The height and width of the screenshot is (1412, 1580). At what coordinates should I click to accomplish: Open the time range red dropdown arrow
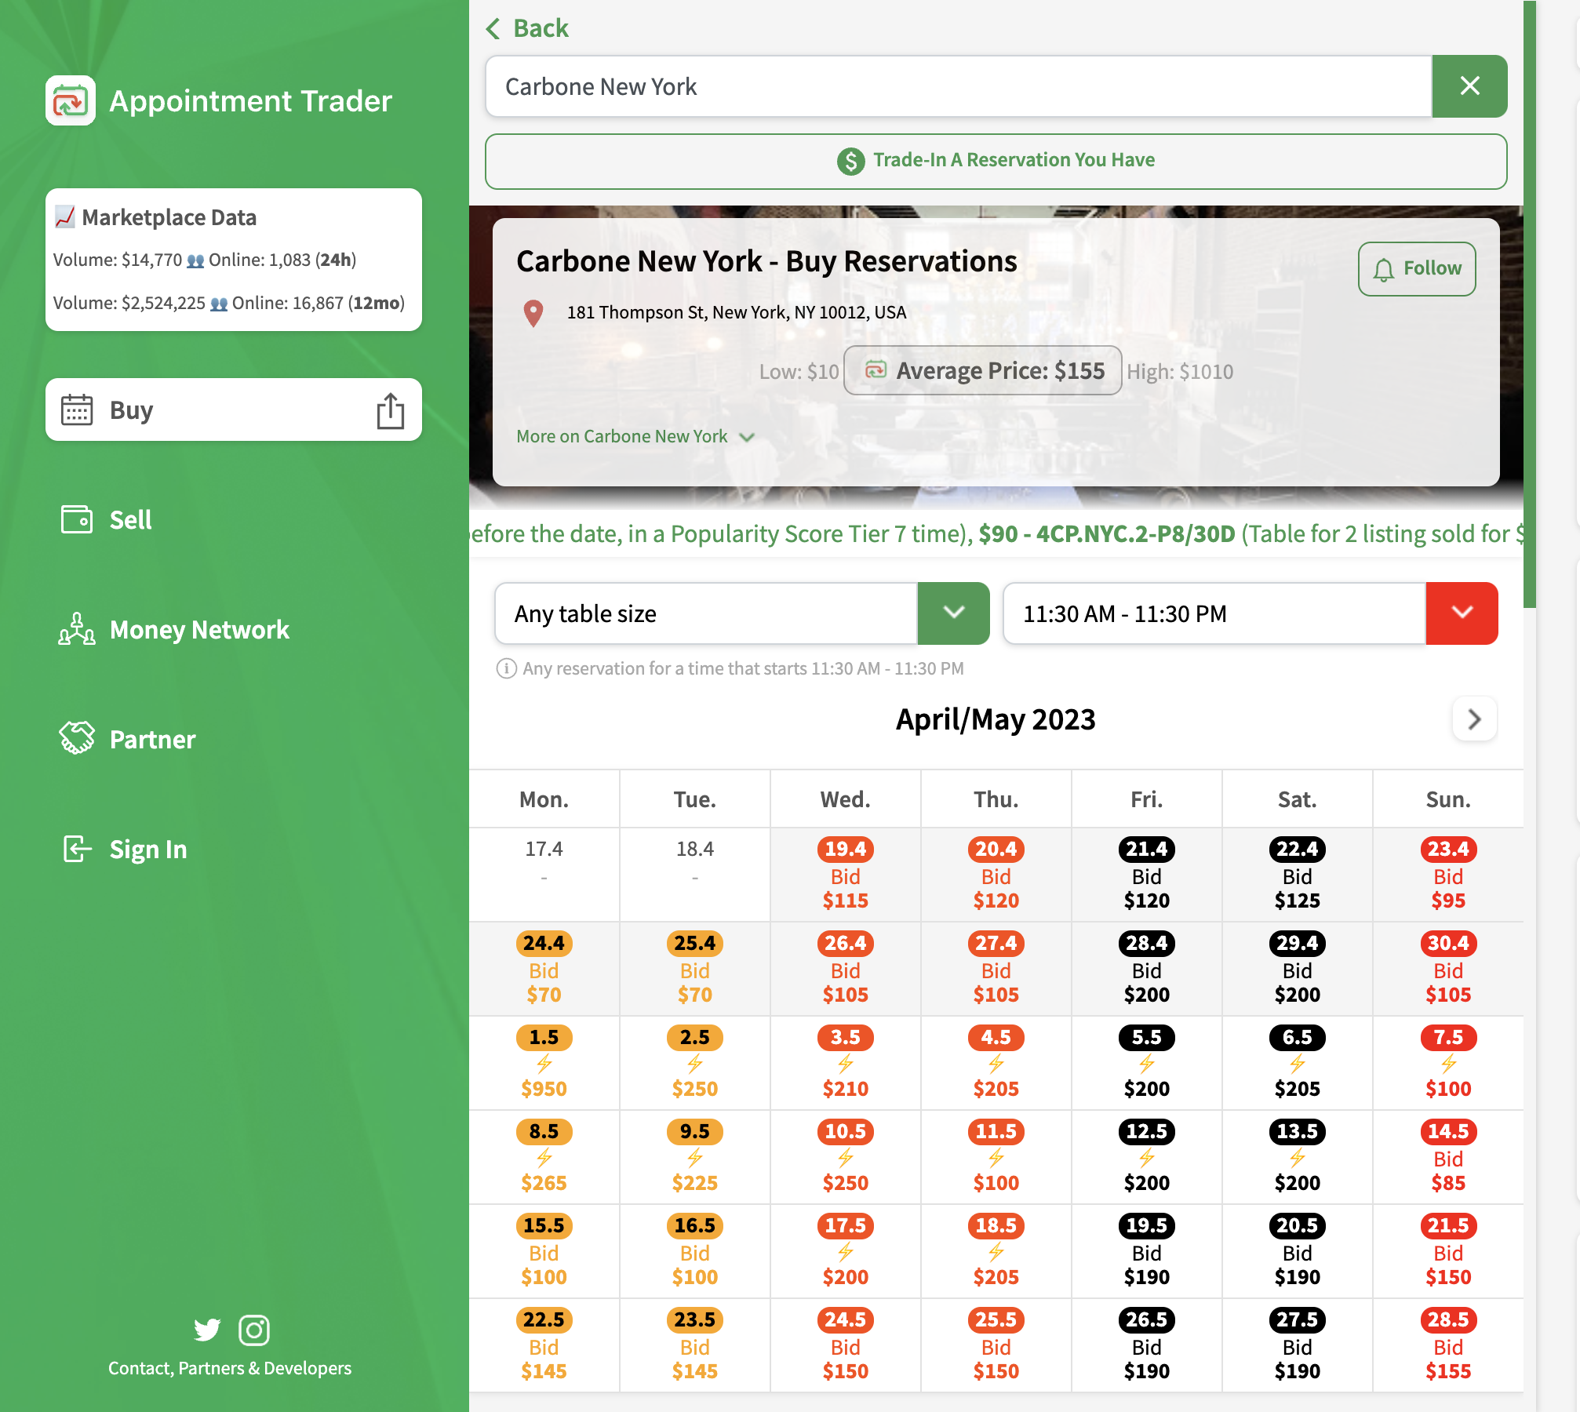[1462, 613]
